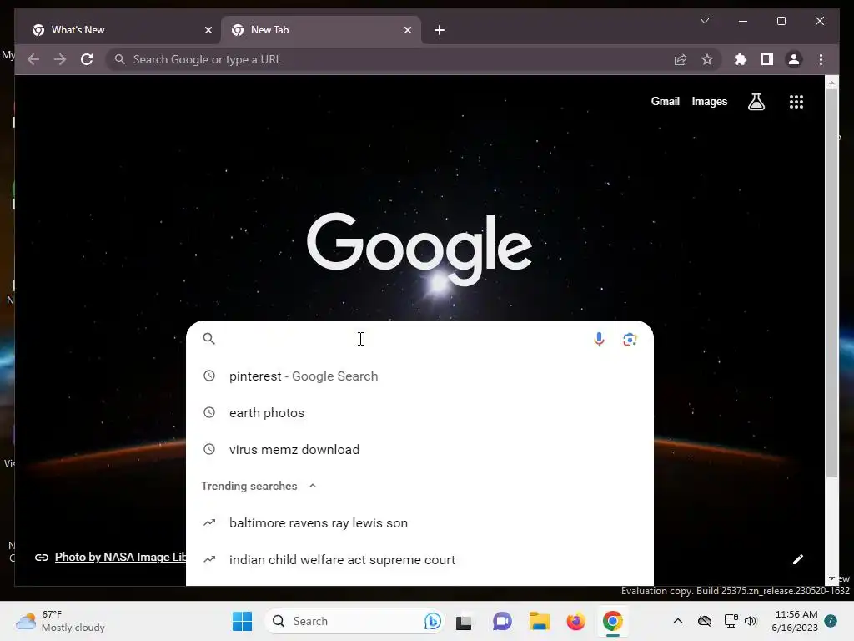
Task: Open the Gmail link
Action: pyautogui.click(x=665, y=101)
